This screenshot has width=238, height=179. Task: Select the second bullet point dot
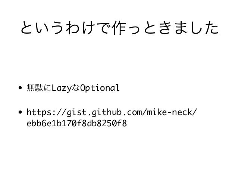[x=20, y=112]
